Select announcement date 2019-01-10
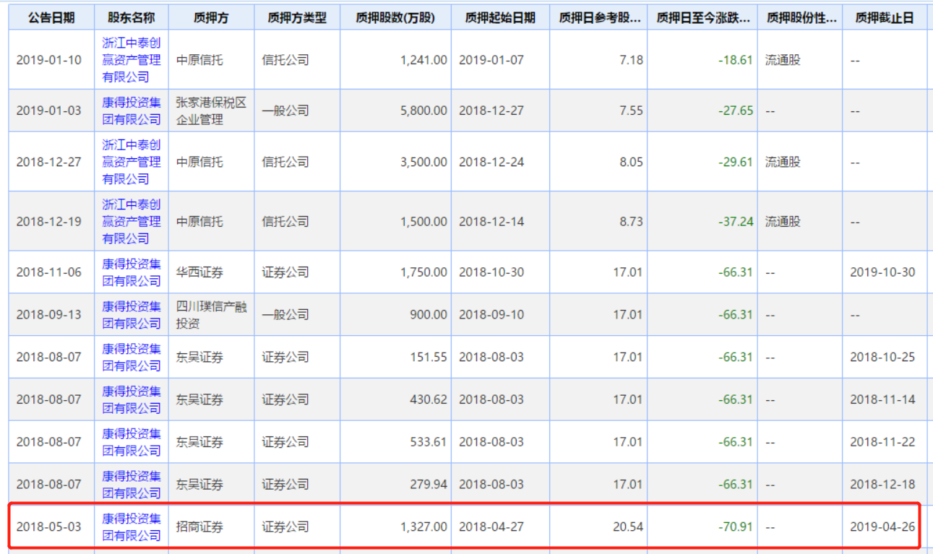This screenshot has width=933, height=554. tap(49, 60)
